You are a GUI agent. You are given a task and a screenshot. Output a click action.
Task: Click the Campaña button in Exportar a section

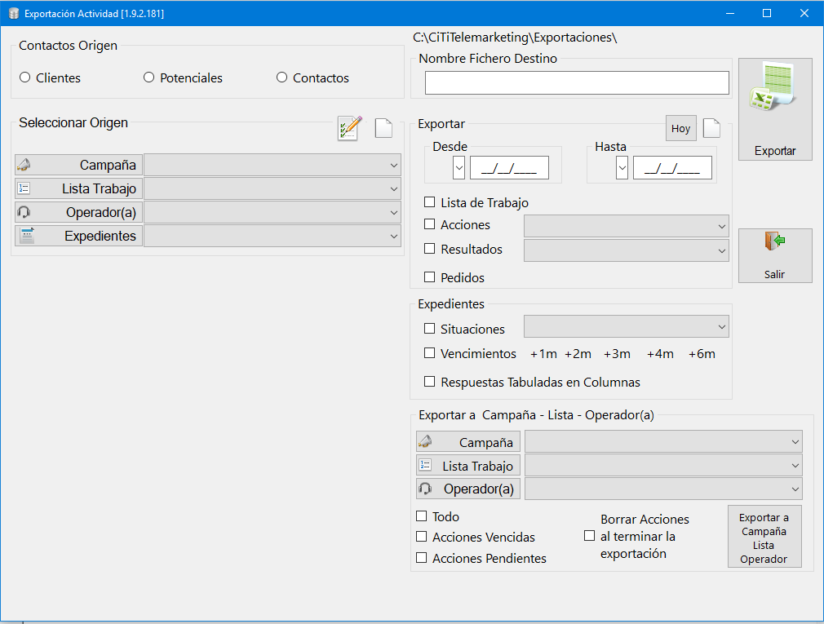pos(468,442)
